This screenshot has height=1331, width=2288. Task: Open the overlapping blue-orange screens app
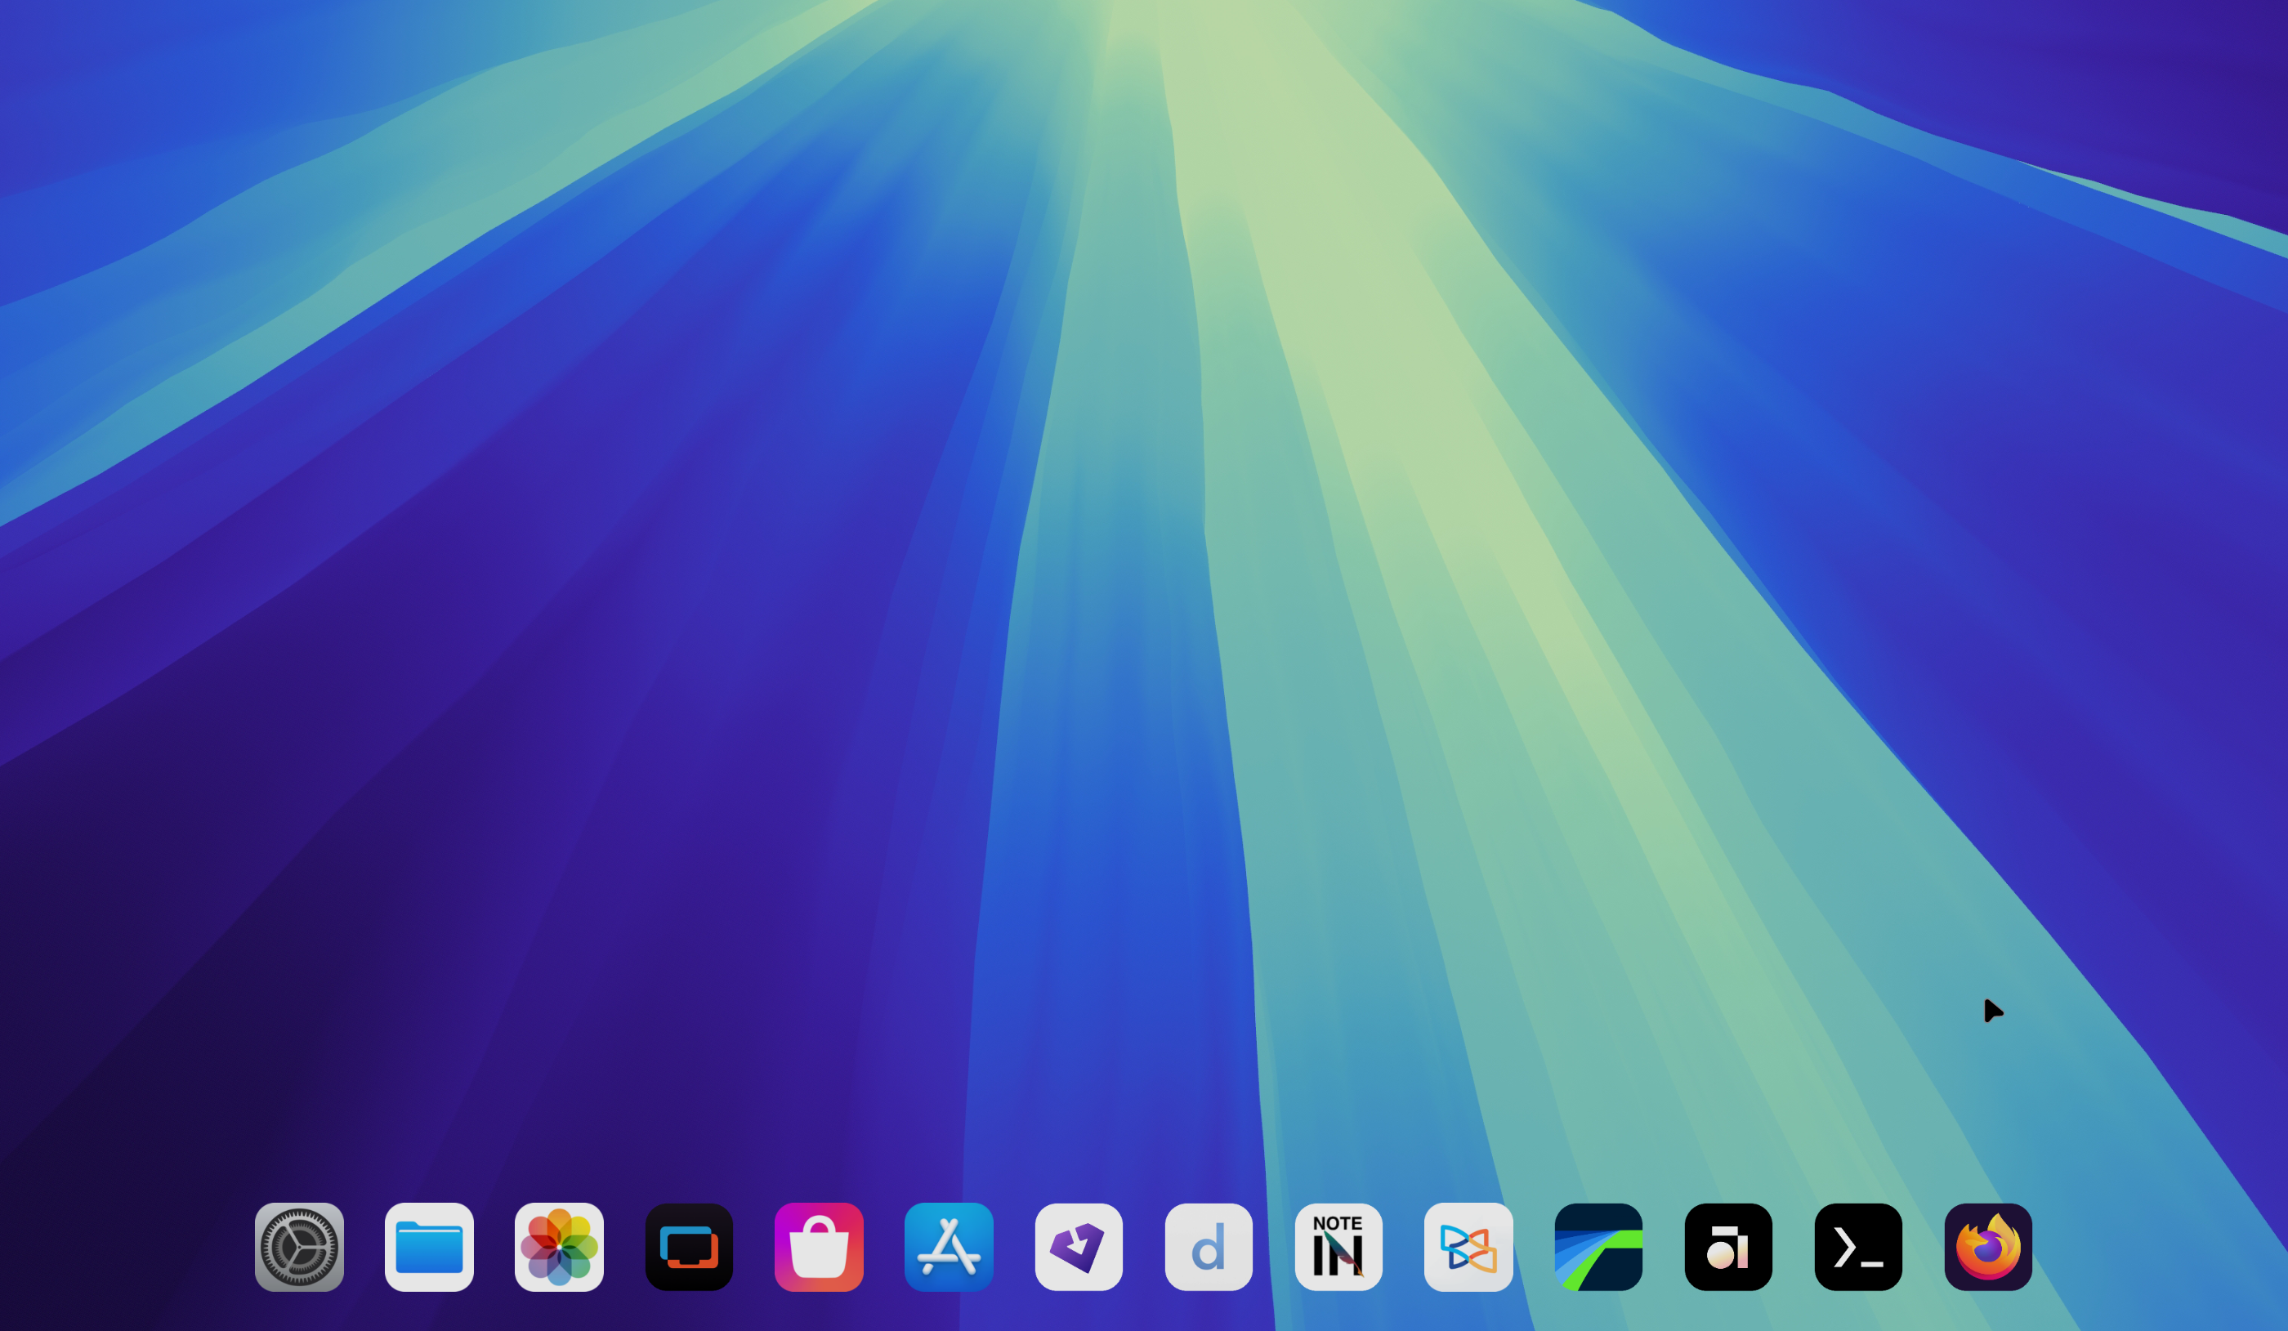point(689,1247)
